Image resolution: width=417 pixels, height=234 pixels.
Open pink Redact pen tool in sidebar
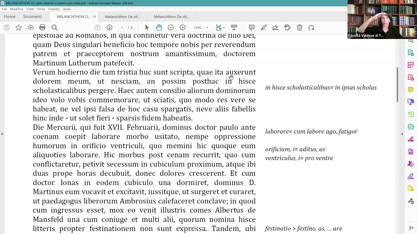click(x=410, y=139)
